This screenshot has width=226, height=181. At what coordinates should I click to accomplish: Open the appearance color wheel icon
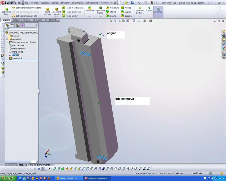[224, 48]
